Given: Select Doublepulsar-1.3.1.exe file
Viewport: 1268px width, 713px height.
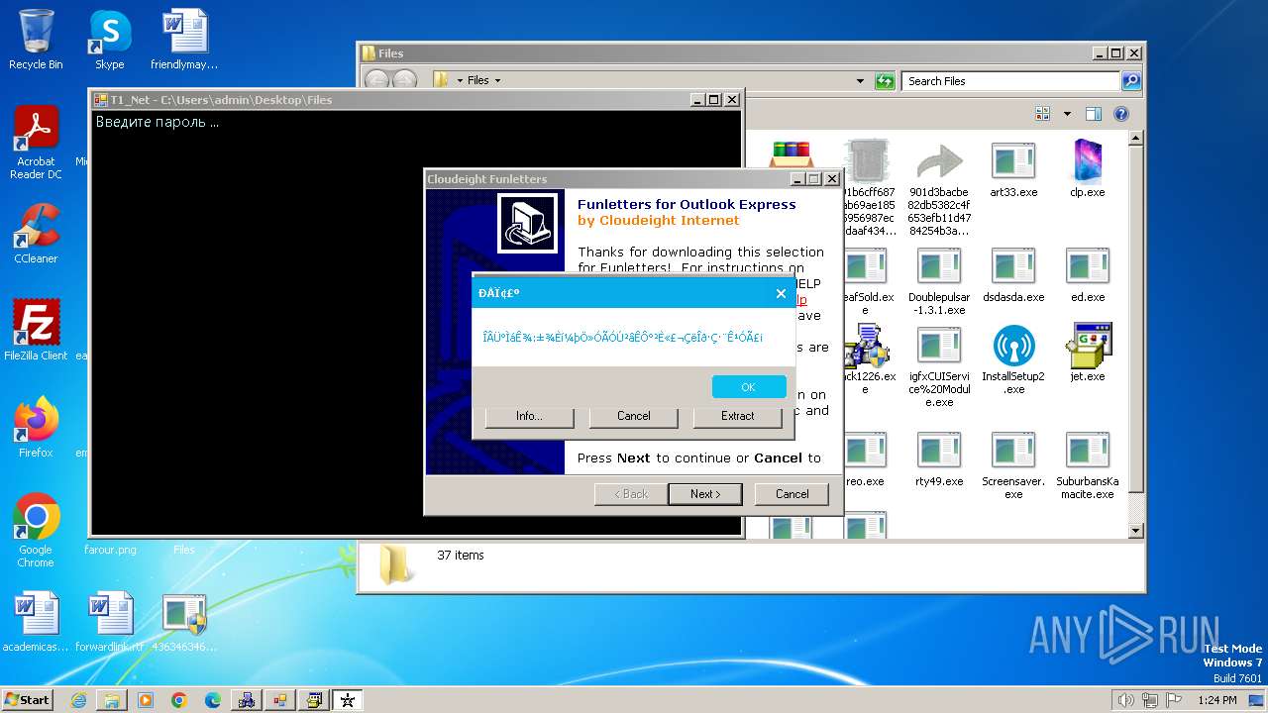Looking at the screenshot, I should (x=937, y=280).
